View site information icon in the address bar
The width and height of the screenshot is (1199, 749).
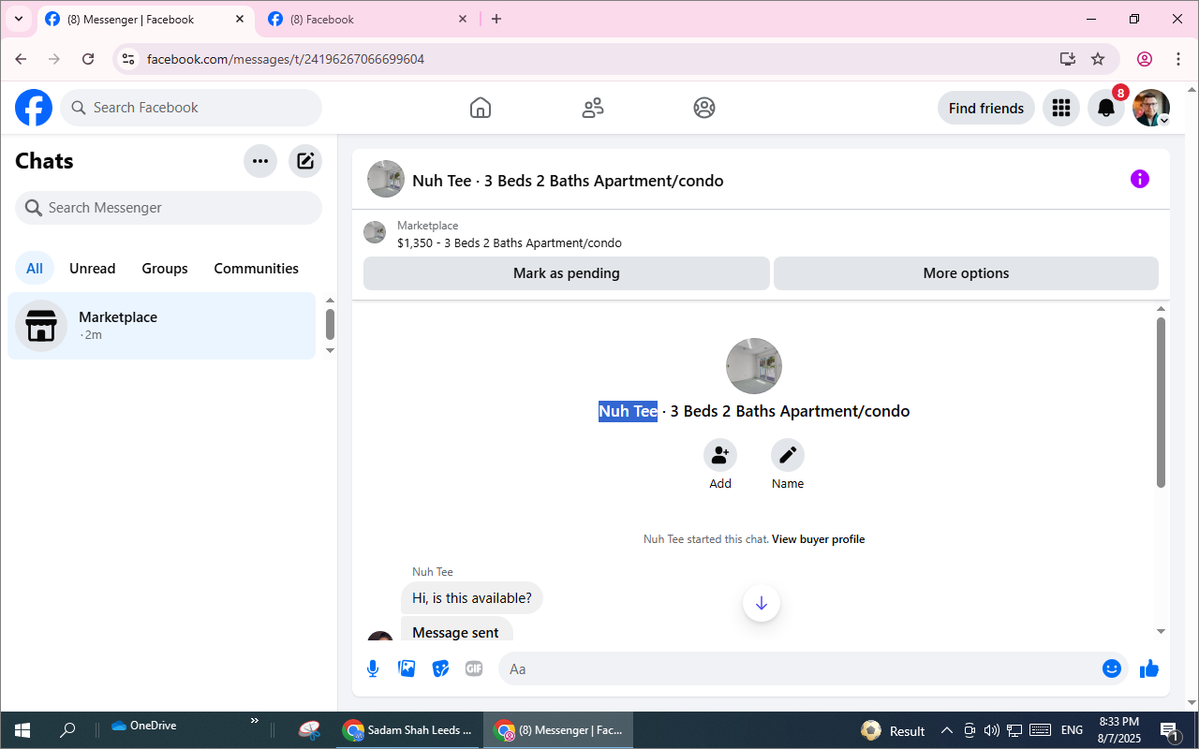(129, 59)
